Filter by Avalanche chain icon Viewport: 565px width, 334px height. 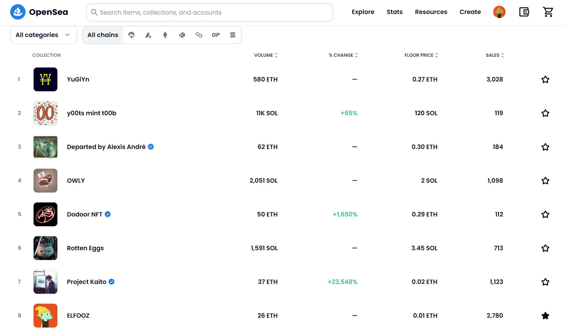[x=148, y=35]
